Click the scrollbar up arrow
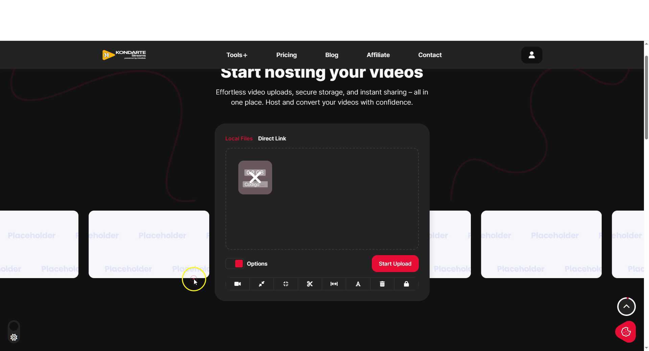Image resolution: width=649 pixels, height=351 pixels. 646,43
